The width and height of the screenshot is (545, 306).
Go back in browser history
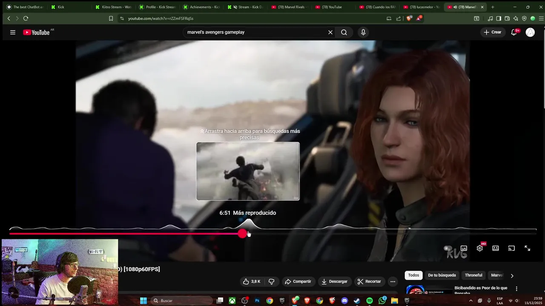tap(9, 18)
